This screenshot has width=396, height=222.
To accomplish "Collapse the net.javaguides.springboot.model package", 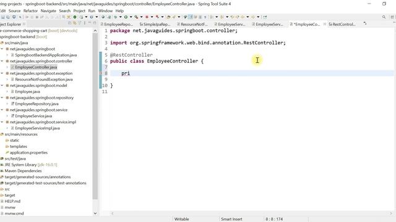I will point(2,86).
